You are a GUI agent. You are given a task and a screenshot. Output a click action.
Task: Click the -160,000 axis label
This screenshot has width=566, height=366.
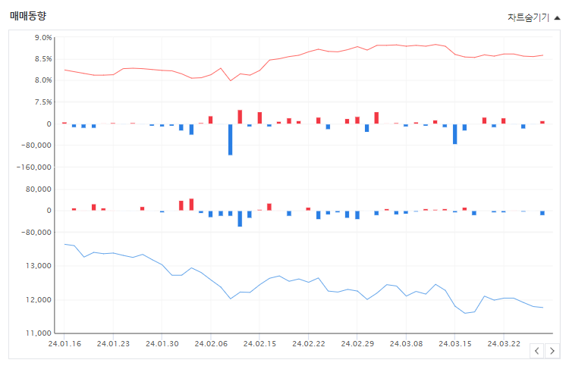[34, 167]
